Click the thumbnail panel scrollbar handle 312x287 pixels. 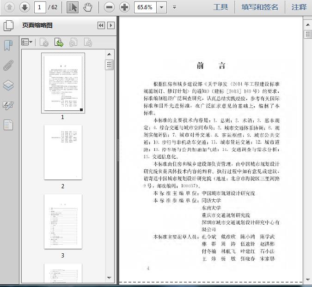[x=109, y=65]
